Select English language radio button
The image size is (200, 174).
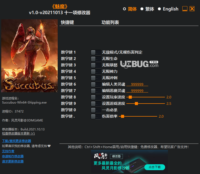pyautogui.click(x=159, y=9)
